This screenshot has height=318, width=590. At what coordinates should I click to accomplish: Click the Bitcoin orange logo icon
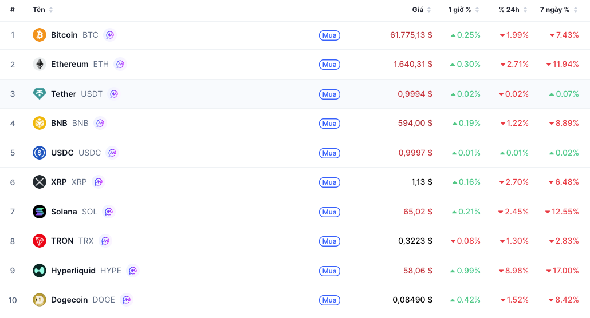(x=40, y=35)
